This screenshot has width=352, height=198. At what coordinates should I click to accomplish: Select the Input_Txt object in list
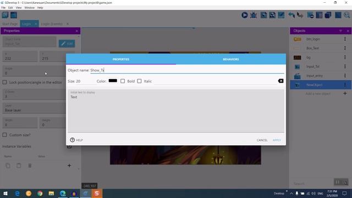(x=313, y=67)
